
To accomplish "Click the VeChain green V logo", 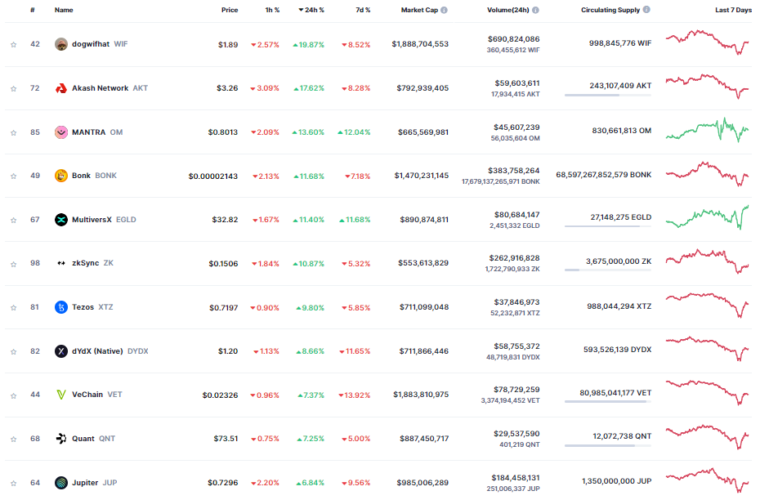I will click(61, 395).
